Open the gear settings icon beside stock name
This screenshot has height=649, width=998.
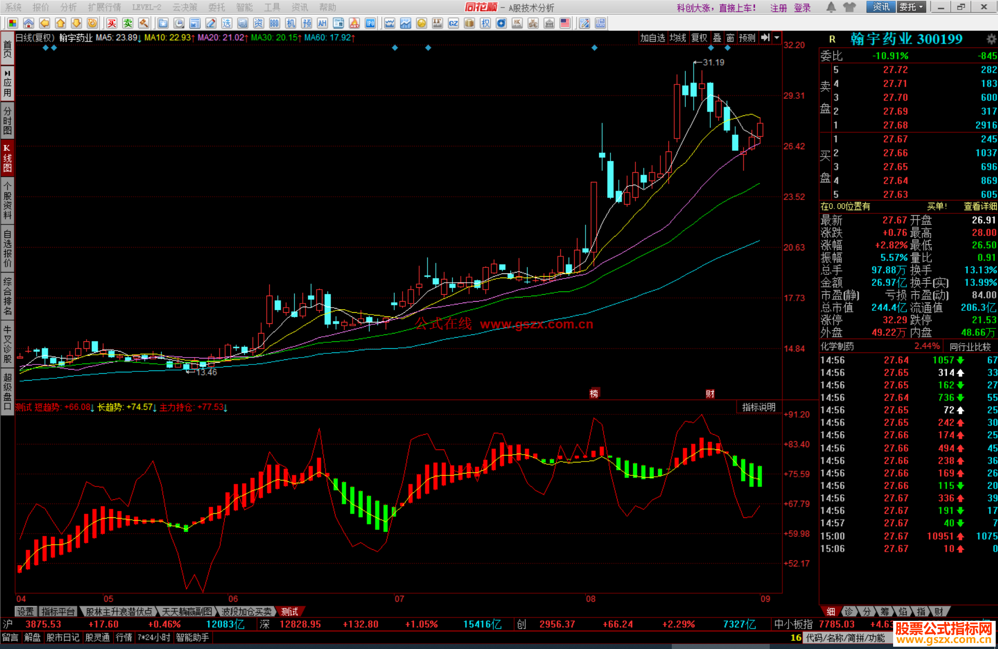coord(991,39)
